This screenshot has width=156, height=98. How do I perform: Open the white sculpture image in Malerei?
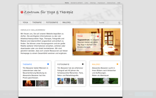point(105,81)
